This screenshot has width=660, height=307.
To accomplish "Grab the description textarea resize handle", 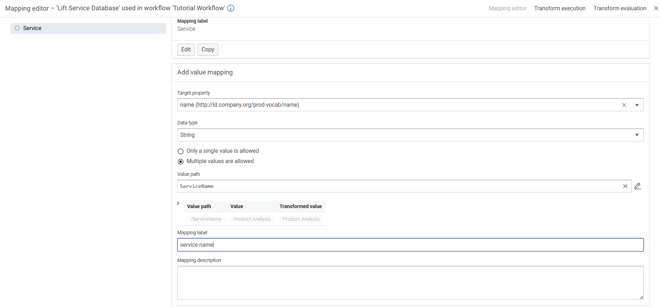I will click(x=641, y=297).
